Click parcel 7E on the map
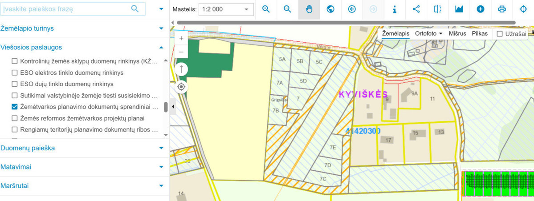The width and height of the screenshot is (534, 201). click(333, 147)
